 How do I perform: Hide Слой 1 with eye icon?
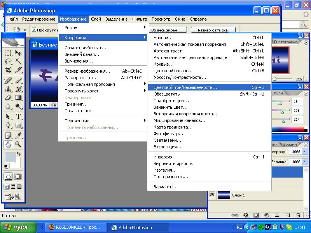tap(212, 195)
